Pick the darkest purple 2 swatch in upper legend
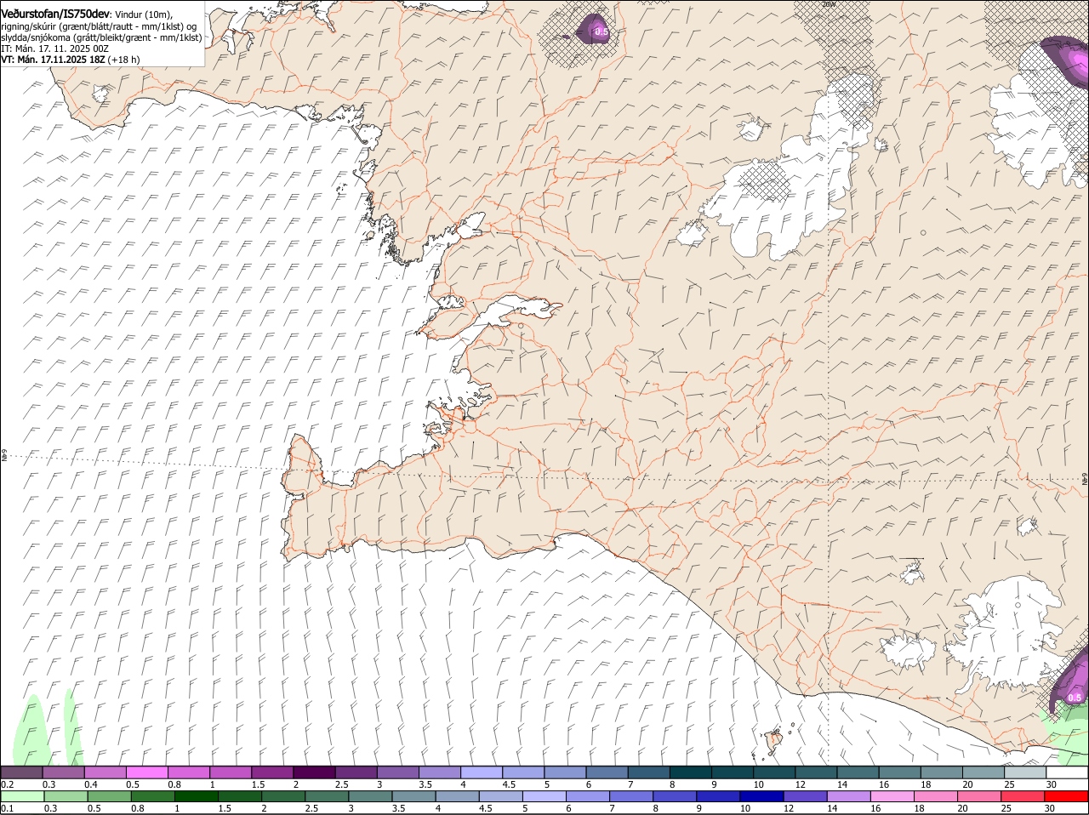The image size is (1089, 815). (315, 772)
